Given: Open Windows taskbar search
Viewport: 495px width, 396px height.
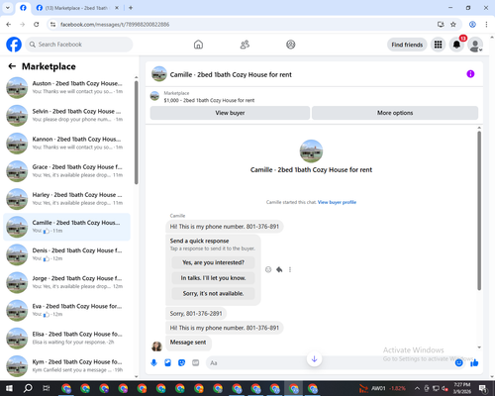Looking at the screenshot, I should pos(28,388).
